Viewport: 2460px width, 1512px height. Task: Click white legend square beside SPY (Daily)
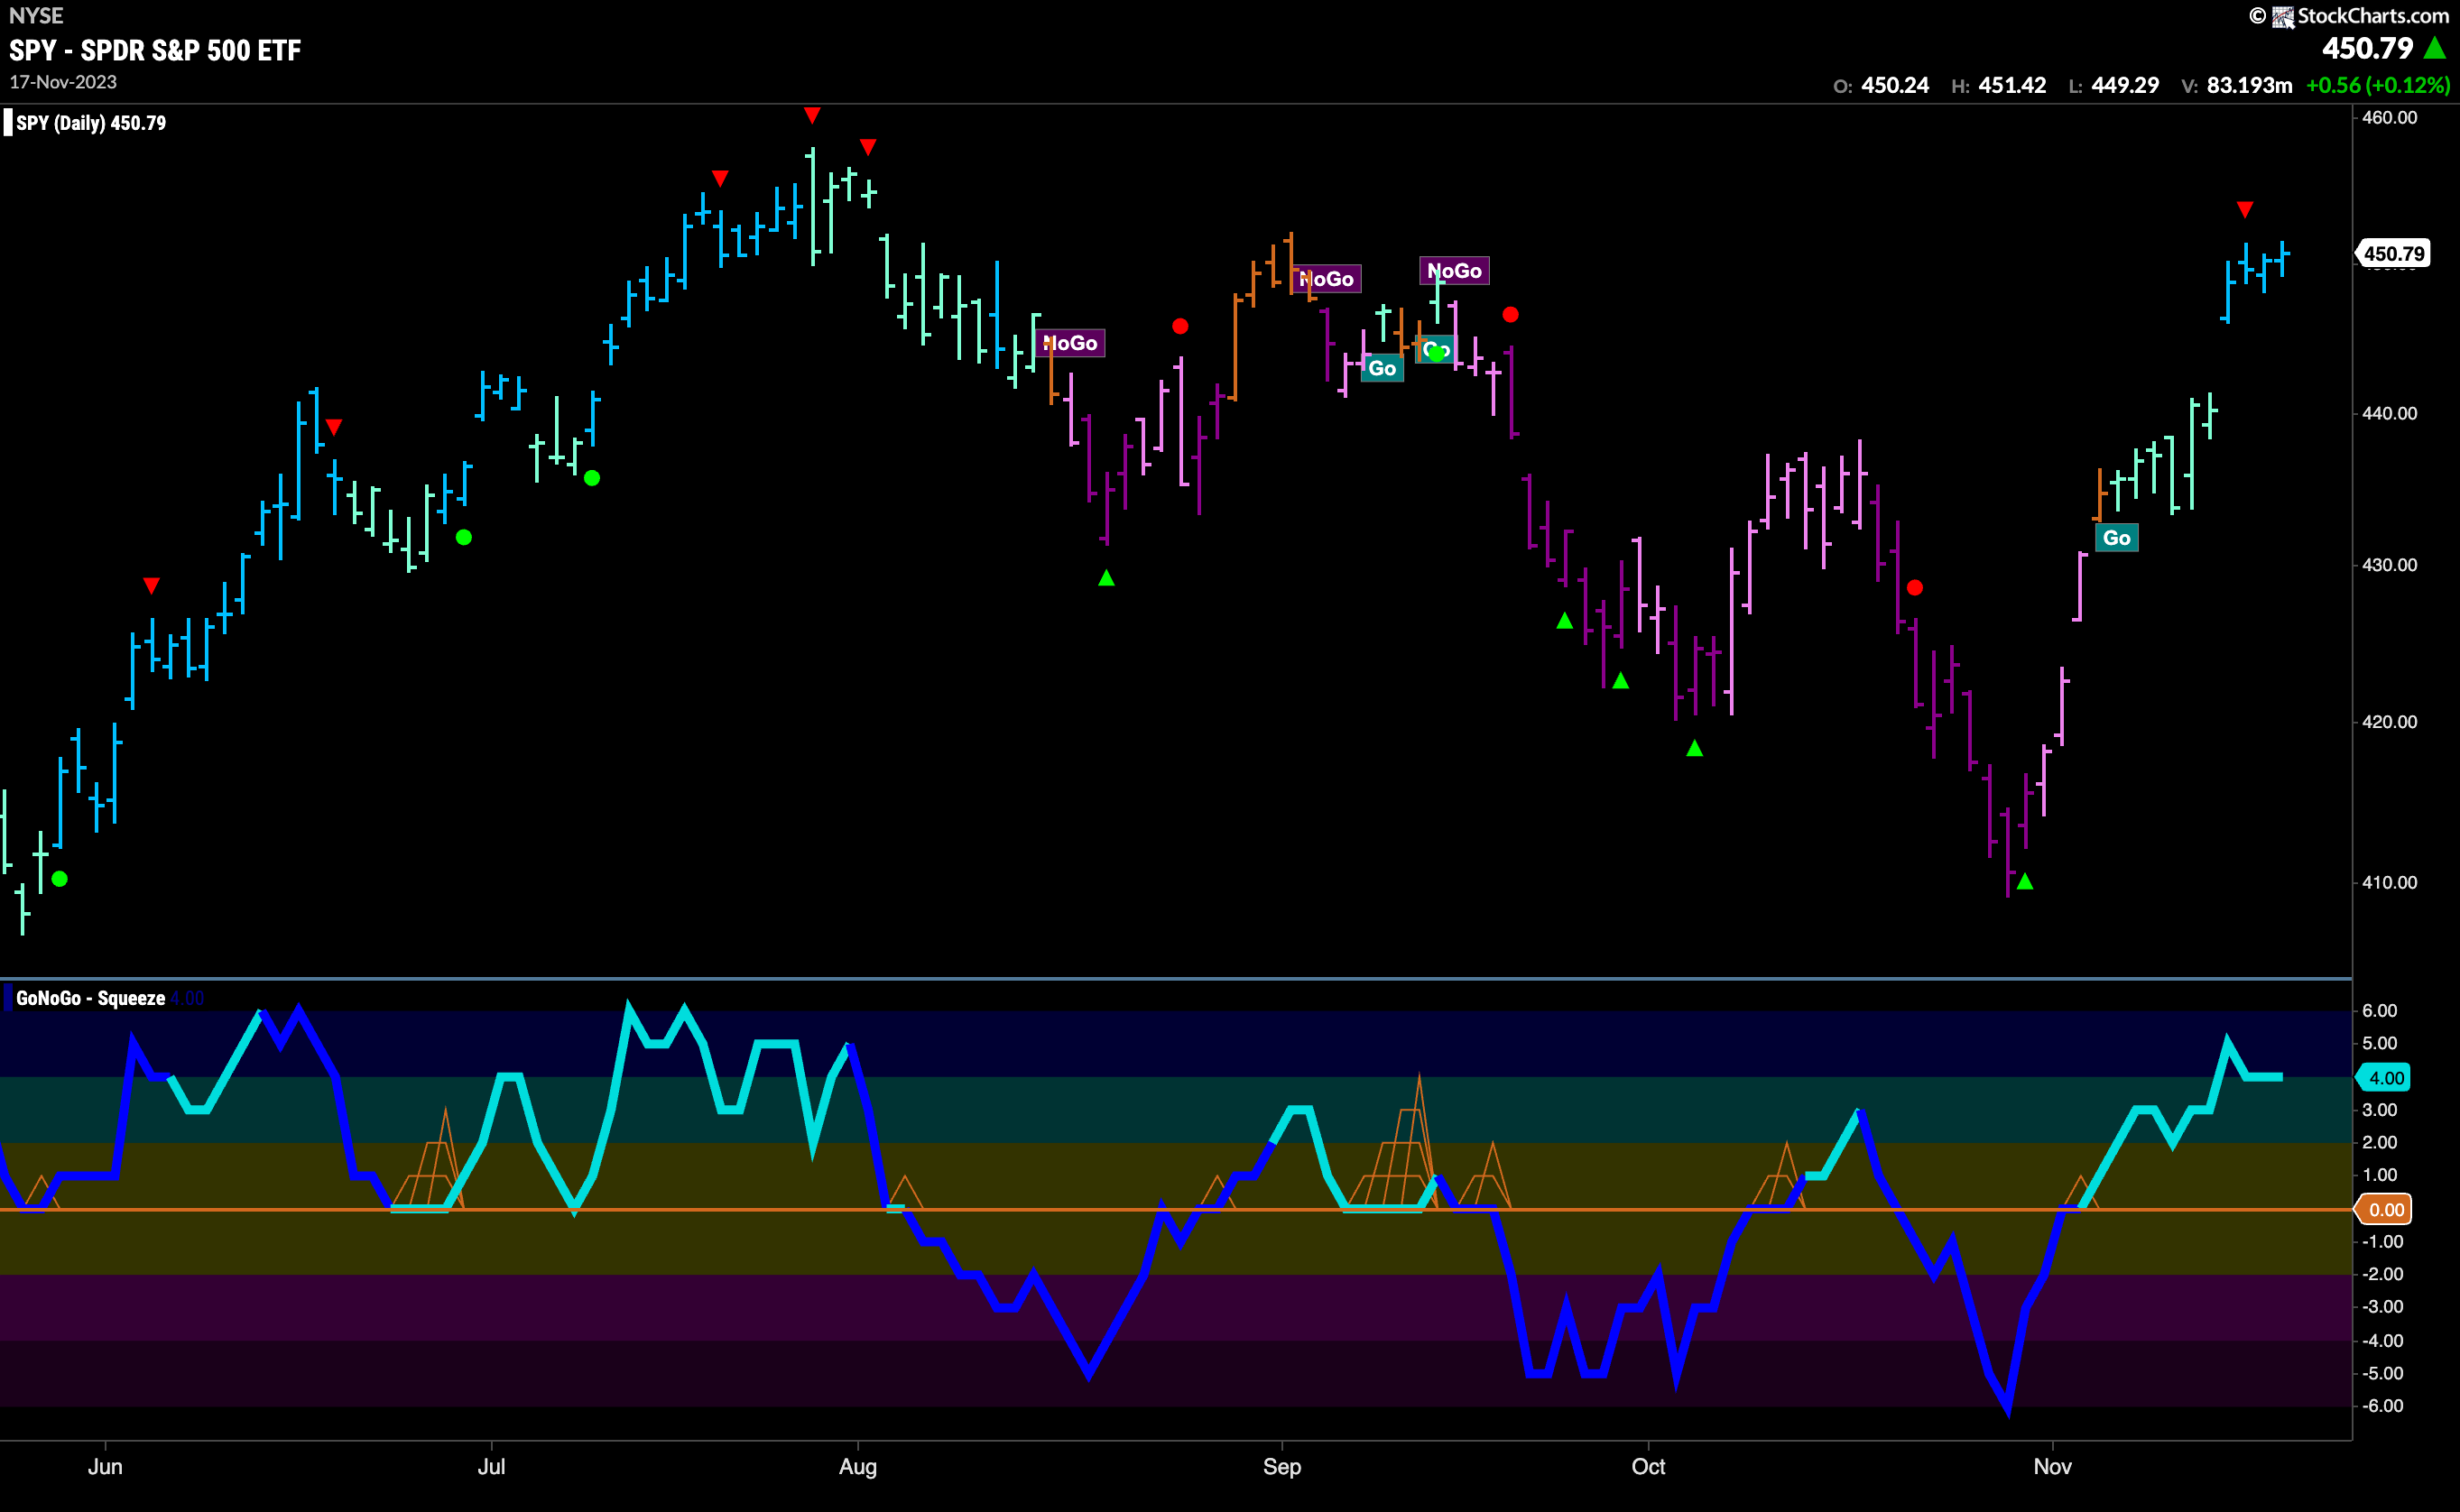(x=8, y=123)
